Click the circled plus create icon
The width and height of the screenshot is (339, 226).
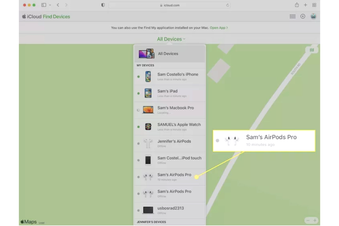pyautogui.click(x=303, y=16)
